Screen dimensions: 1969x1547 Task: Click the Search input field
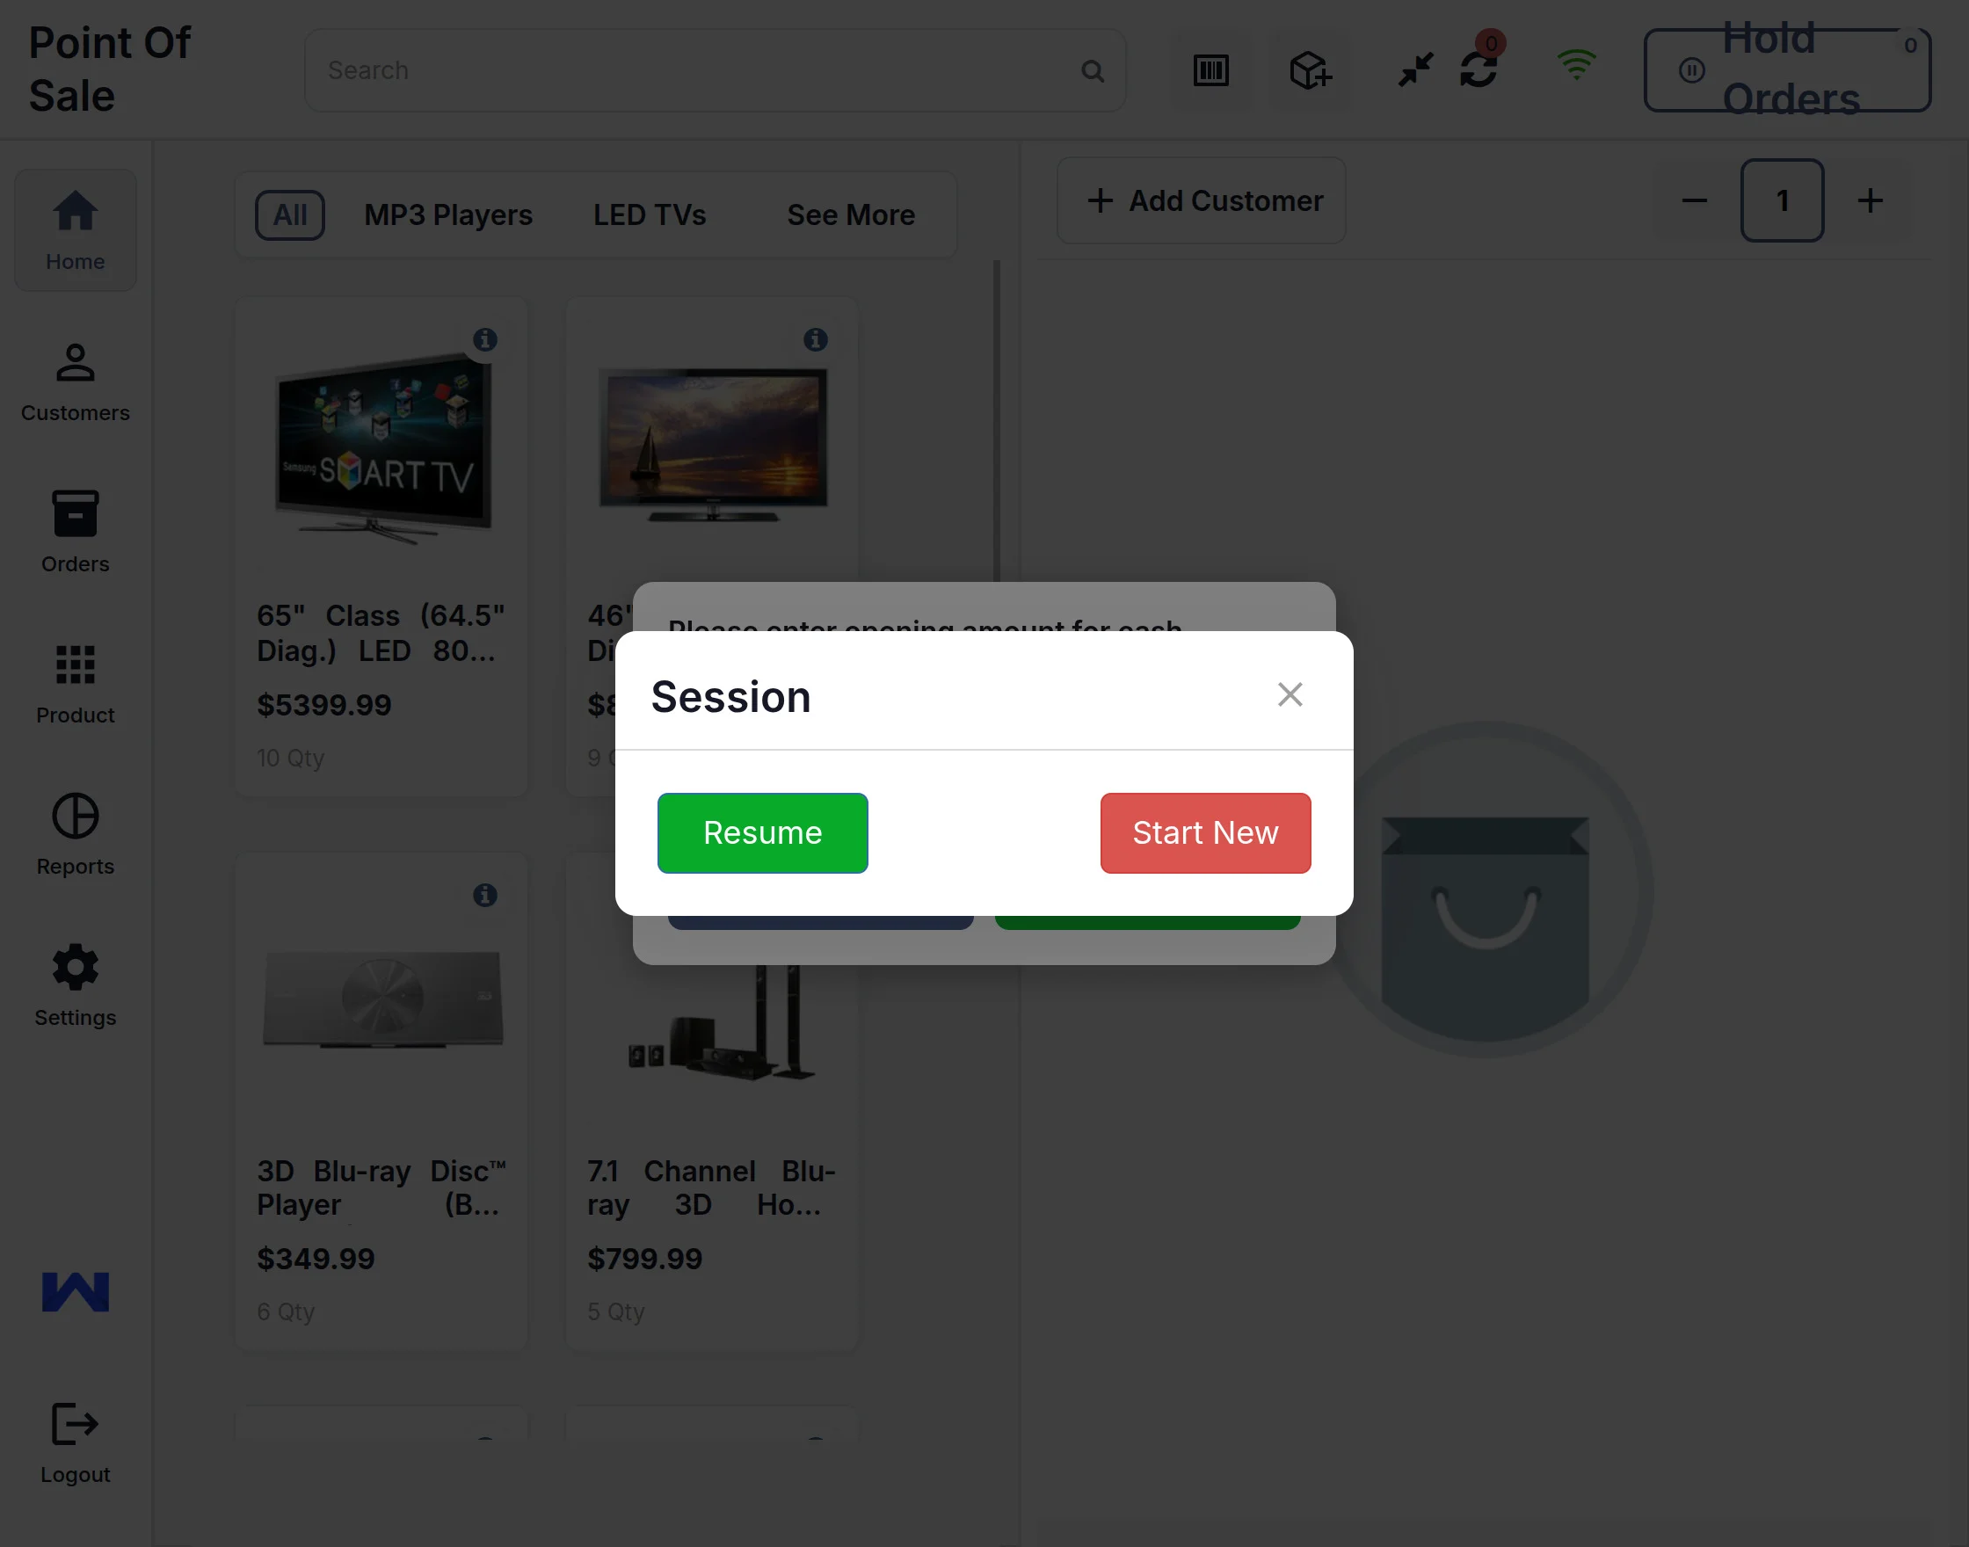pos(697,70)
